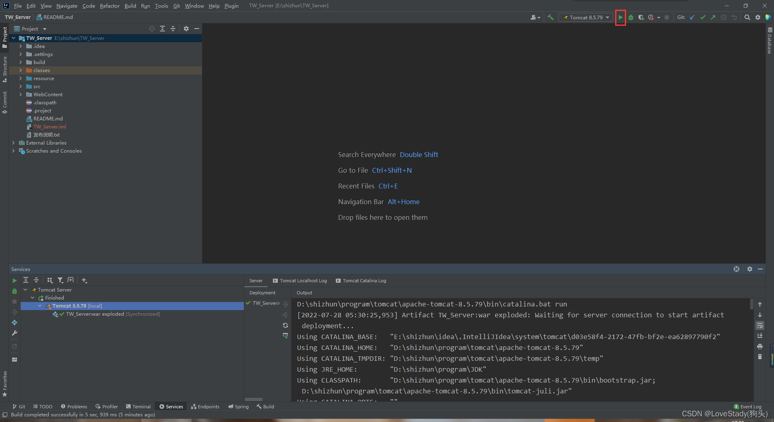
Task: Collapse the TW_Server project root
Action: [x=13, y=38]
